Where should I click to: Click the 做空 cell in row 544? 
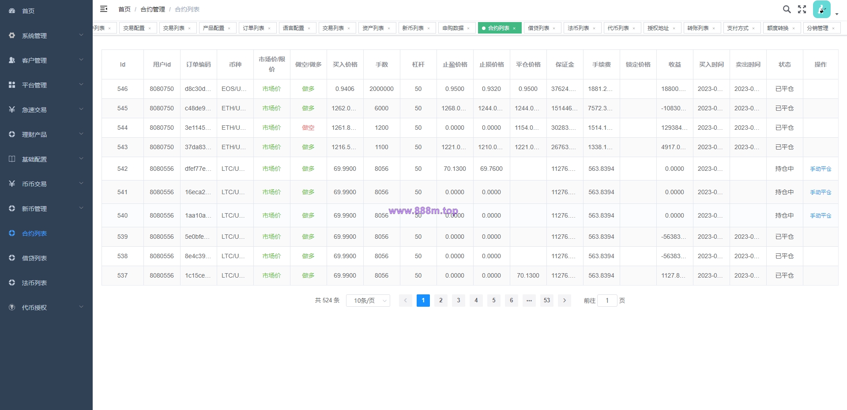tap(308, 128)
